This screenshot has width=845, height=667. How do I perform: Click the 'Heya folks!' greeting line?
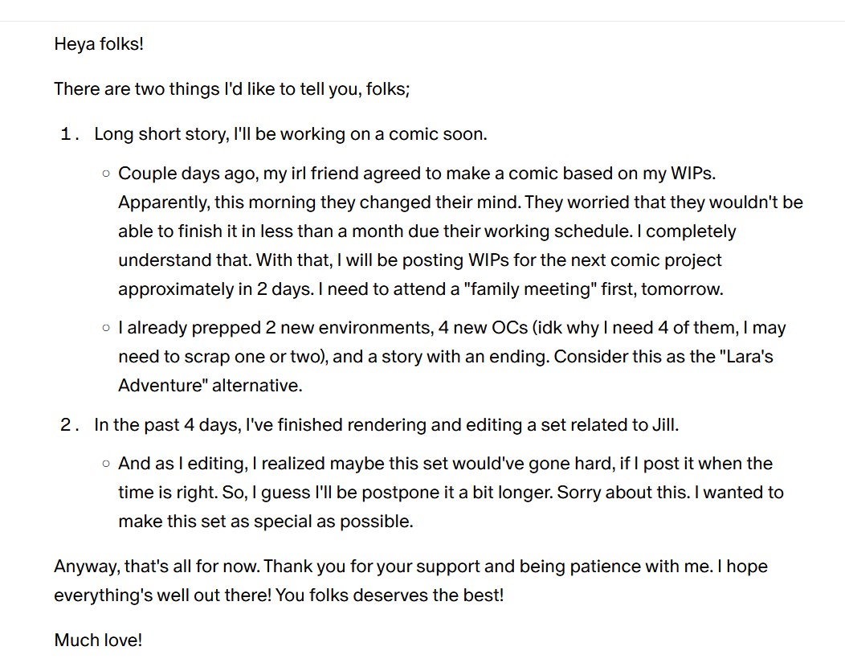click(x=99, y=43)
